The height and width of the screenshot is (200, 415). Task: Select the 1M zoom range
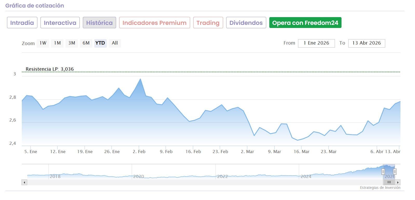point(57,43)
